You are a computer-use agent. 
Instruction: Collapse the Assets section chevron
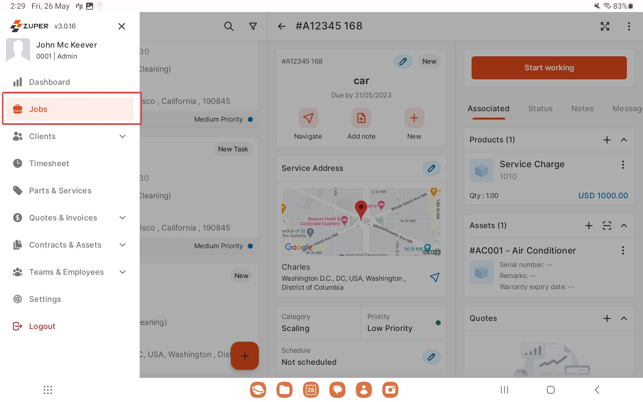point(624,225)
